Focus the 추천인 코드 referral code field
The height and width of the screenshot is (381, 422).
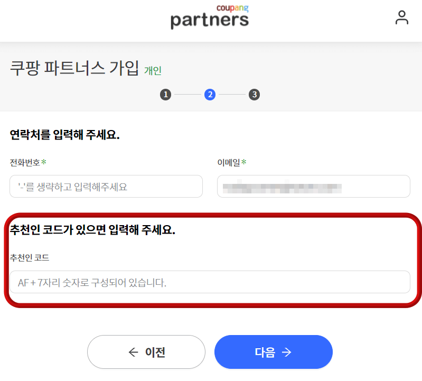(x=210, y=282)
